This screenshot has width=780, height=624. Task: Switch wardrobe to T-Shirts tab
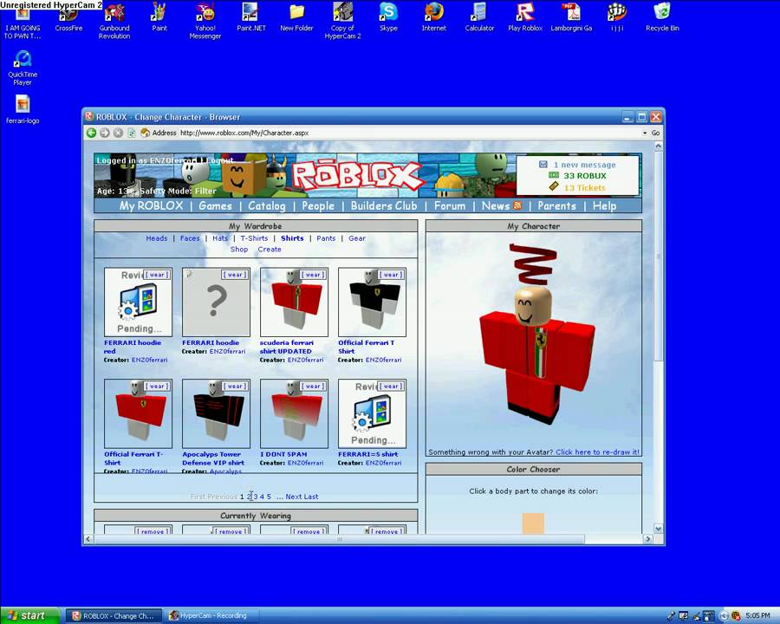(x=254, y=238)
